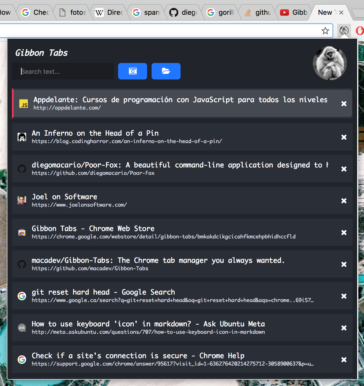Click the meta.askubuntu.com URL
Screen dimensions: 364x386
148,332
